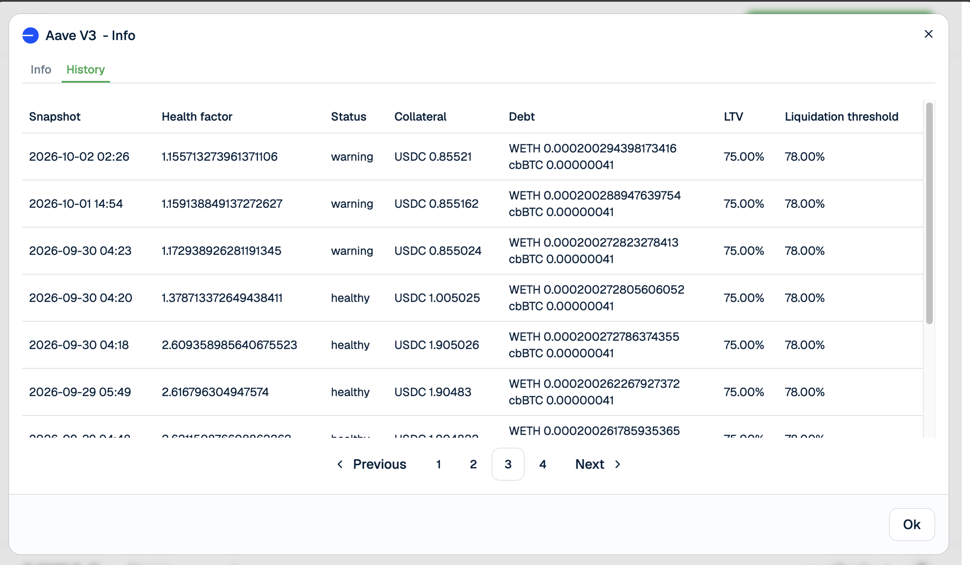Close the Aave V3 Info dialog
The image size is (970, 565).
tap(928, 34)
